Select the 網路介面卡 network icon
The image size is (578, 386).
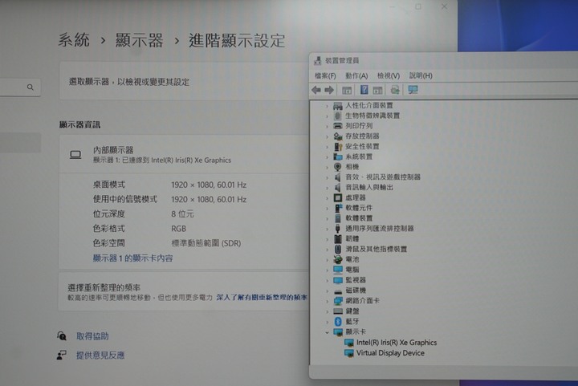click(338, 301)
